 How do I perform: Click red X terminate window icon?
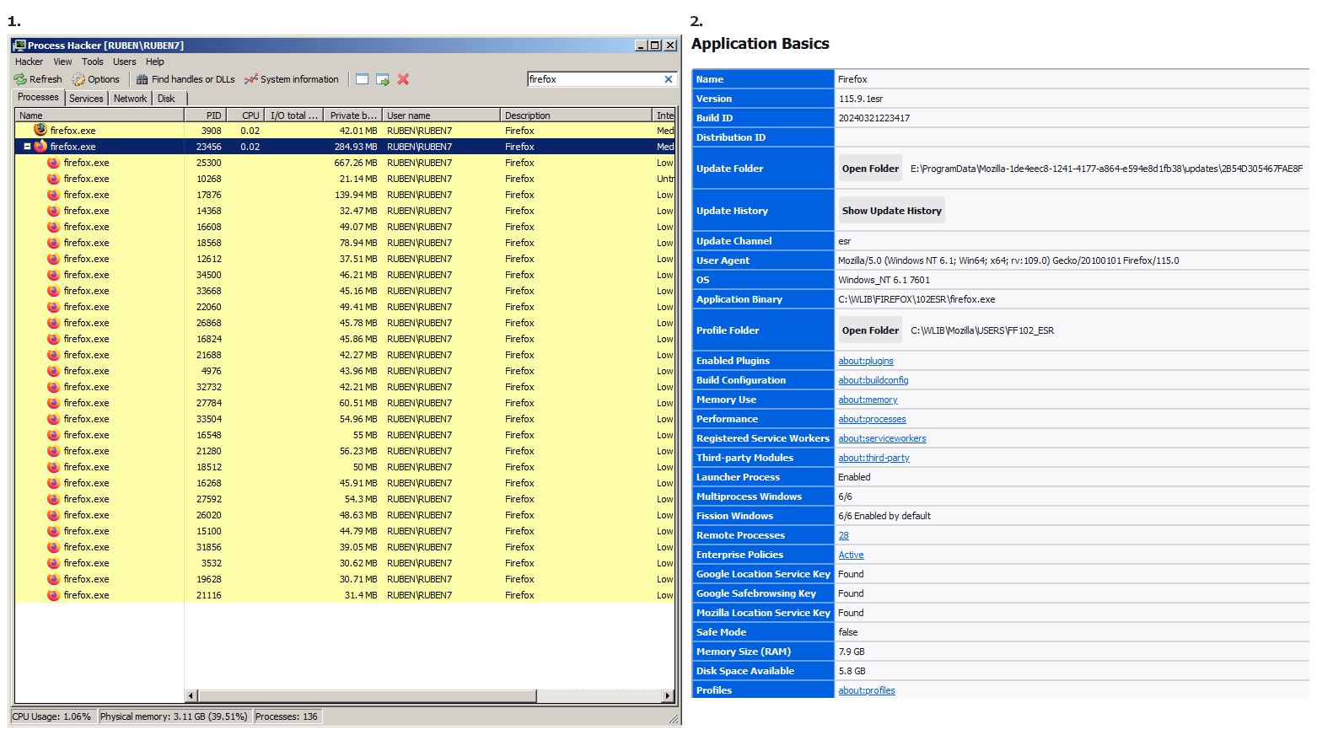[403, 79]
